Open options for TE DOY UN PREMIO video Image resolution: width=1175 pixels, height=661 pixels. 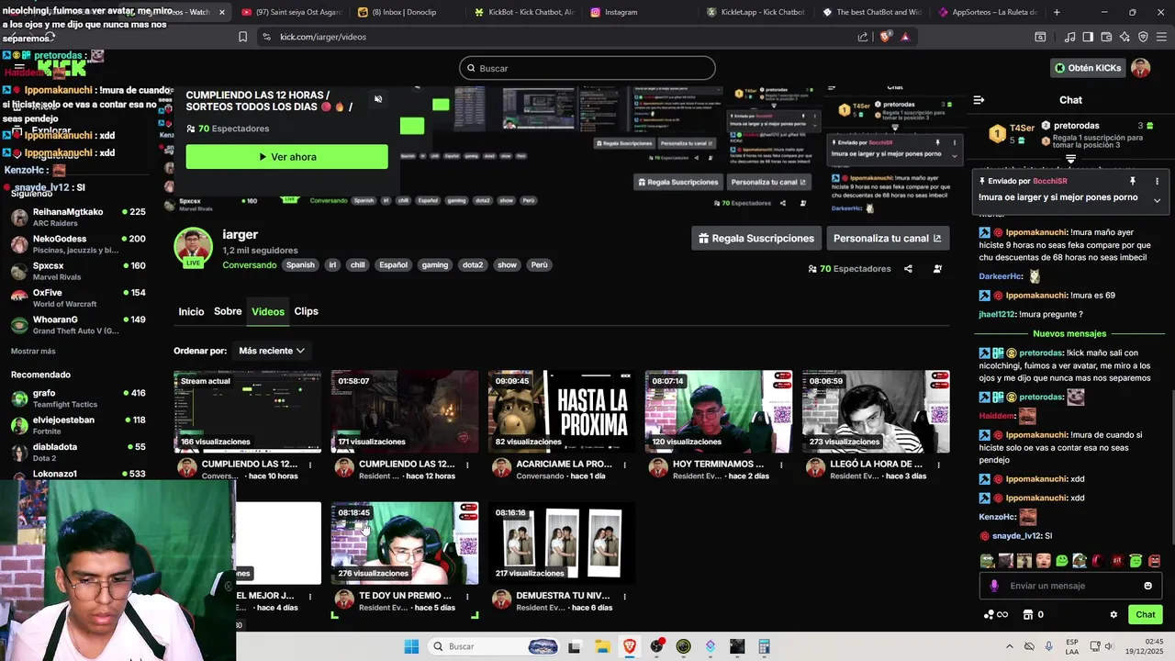tap(467, 596)
